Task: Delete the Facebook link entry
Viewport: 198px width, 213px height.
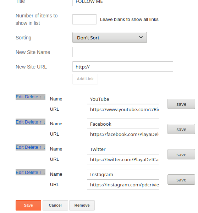Action: pyautogui.click(x=32, y=122)
